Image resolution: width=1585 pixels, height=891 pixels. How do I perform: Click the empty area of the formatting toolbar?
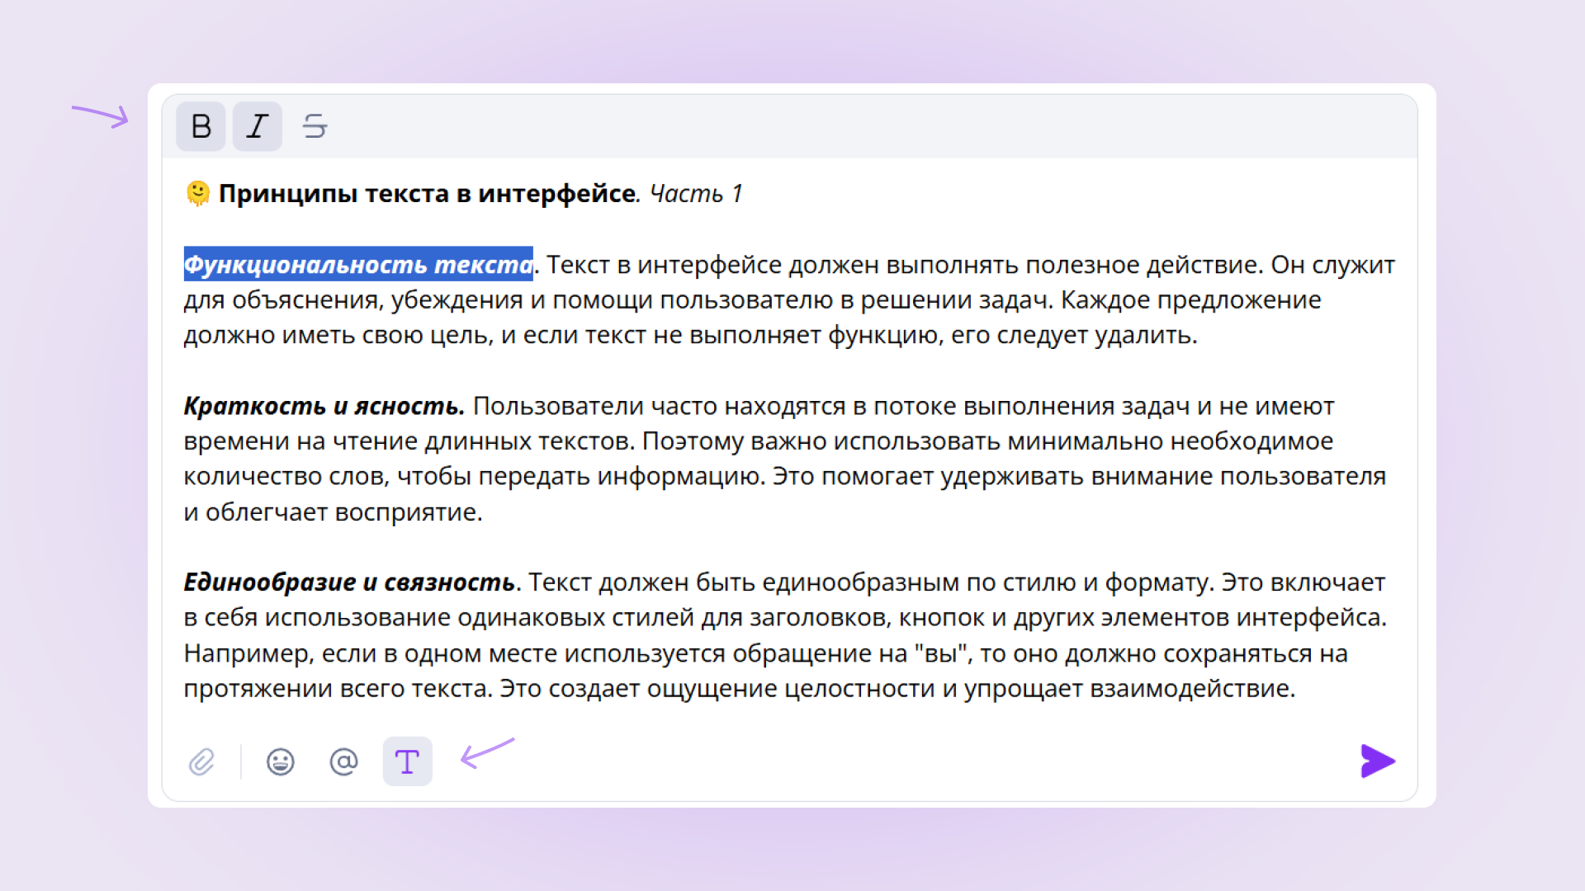[826, 126]
